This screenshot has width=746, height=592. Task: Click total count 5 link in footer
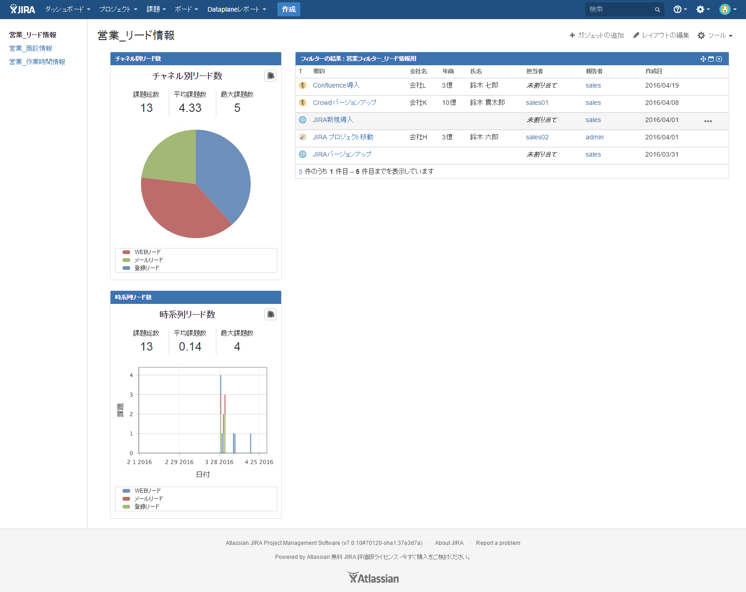[x=301, y=172]
